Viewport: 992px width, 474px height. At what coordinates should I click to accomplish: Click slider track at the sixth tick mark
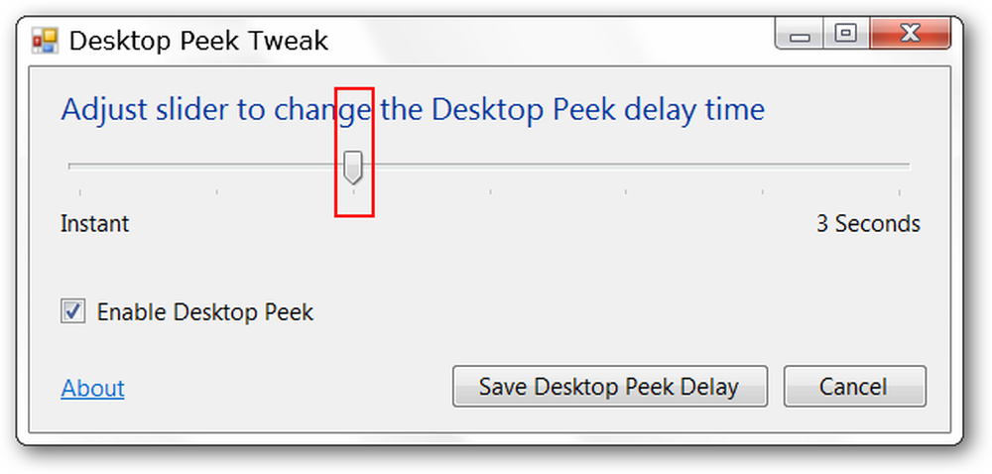(x=763, y=167)
